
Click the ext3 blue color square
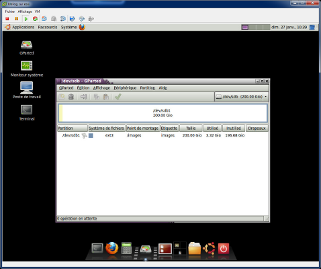91,135
